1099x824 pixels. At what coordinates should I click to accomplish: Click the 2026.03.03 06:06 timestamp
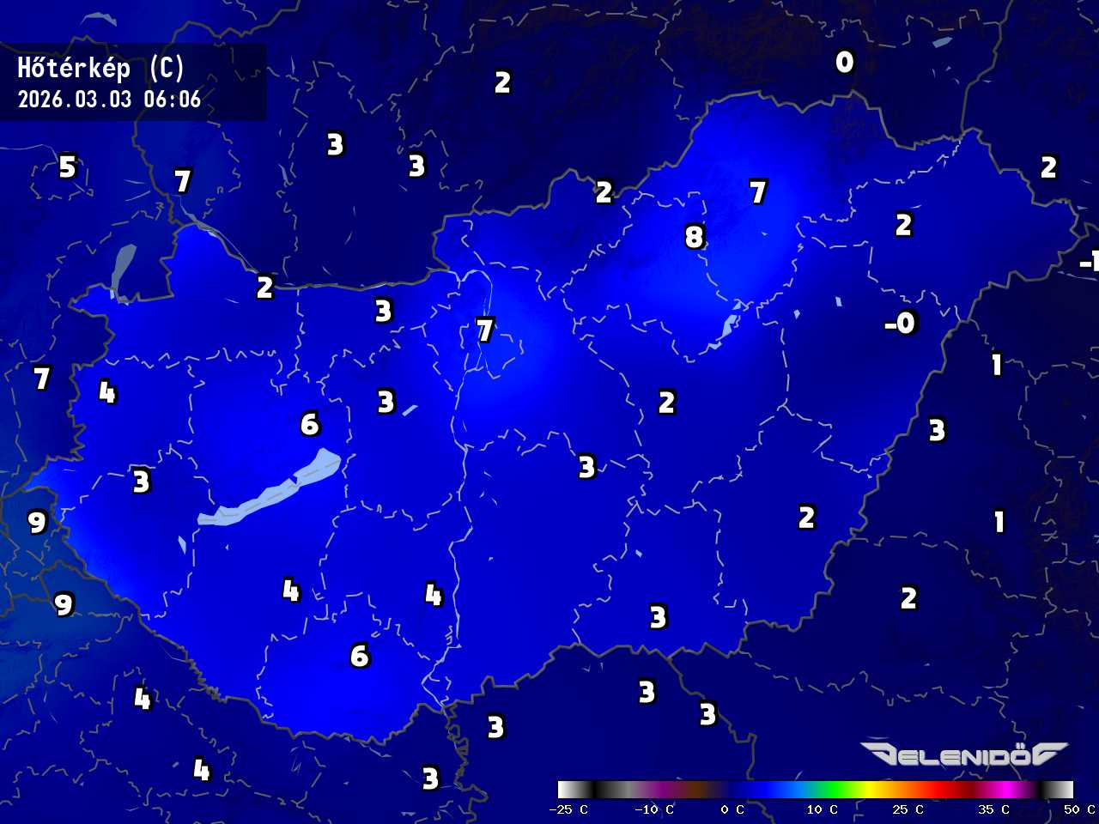click(109, 100)
